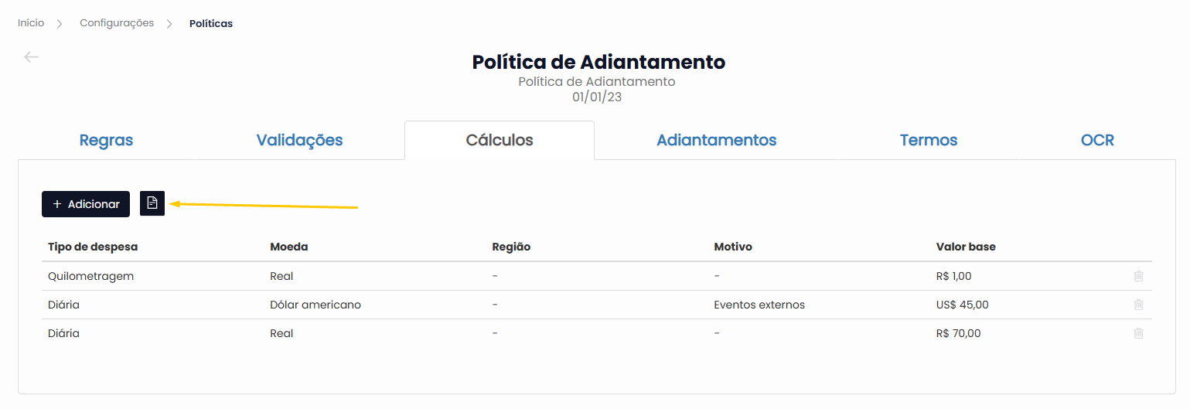Delete the Quilometragem row via trash icon
Viewport: 1190px width, 409px height.
[1138, 276]
